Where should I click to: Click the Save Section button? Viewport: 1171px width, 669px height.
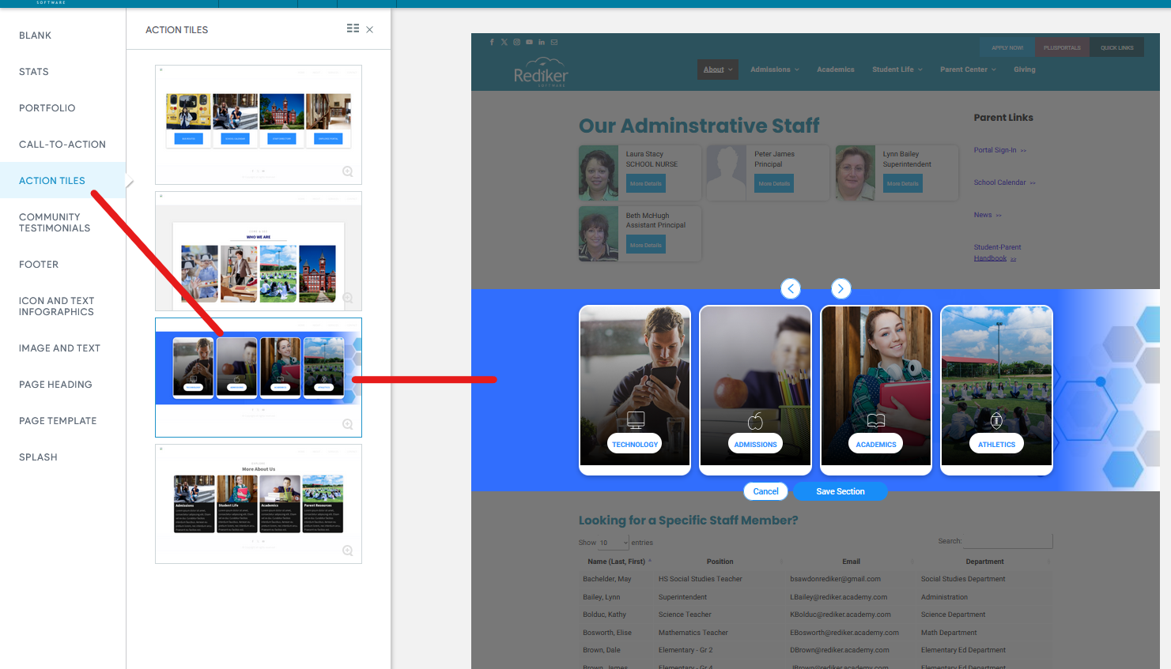point(840,491)
